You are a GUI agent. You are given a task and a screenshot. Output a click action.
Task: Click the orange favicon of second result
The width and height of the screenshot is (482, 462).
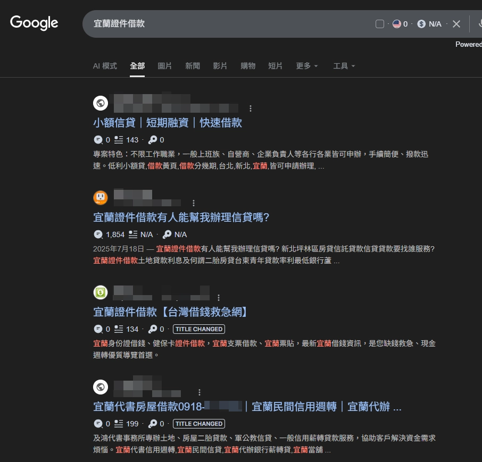pos(101,198)
